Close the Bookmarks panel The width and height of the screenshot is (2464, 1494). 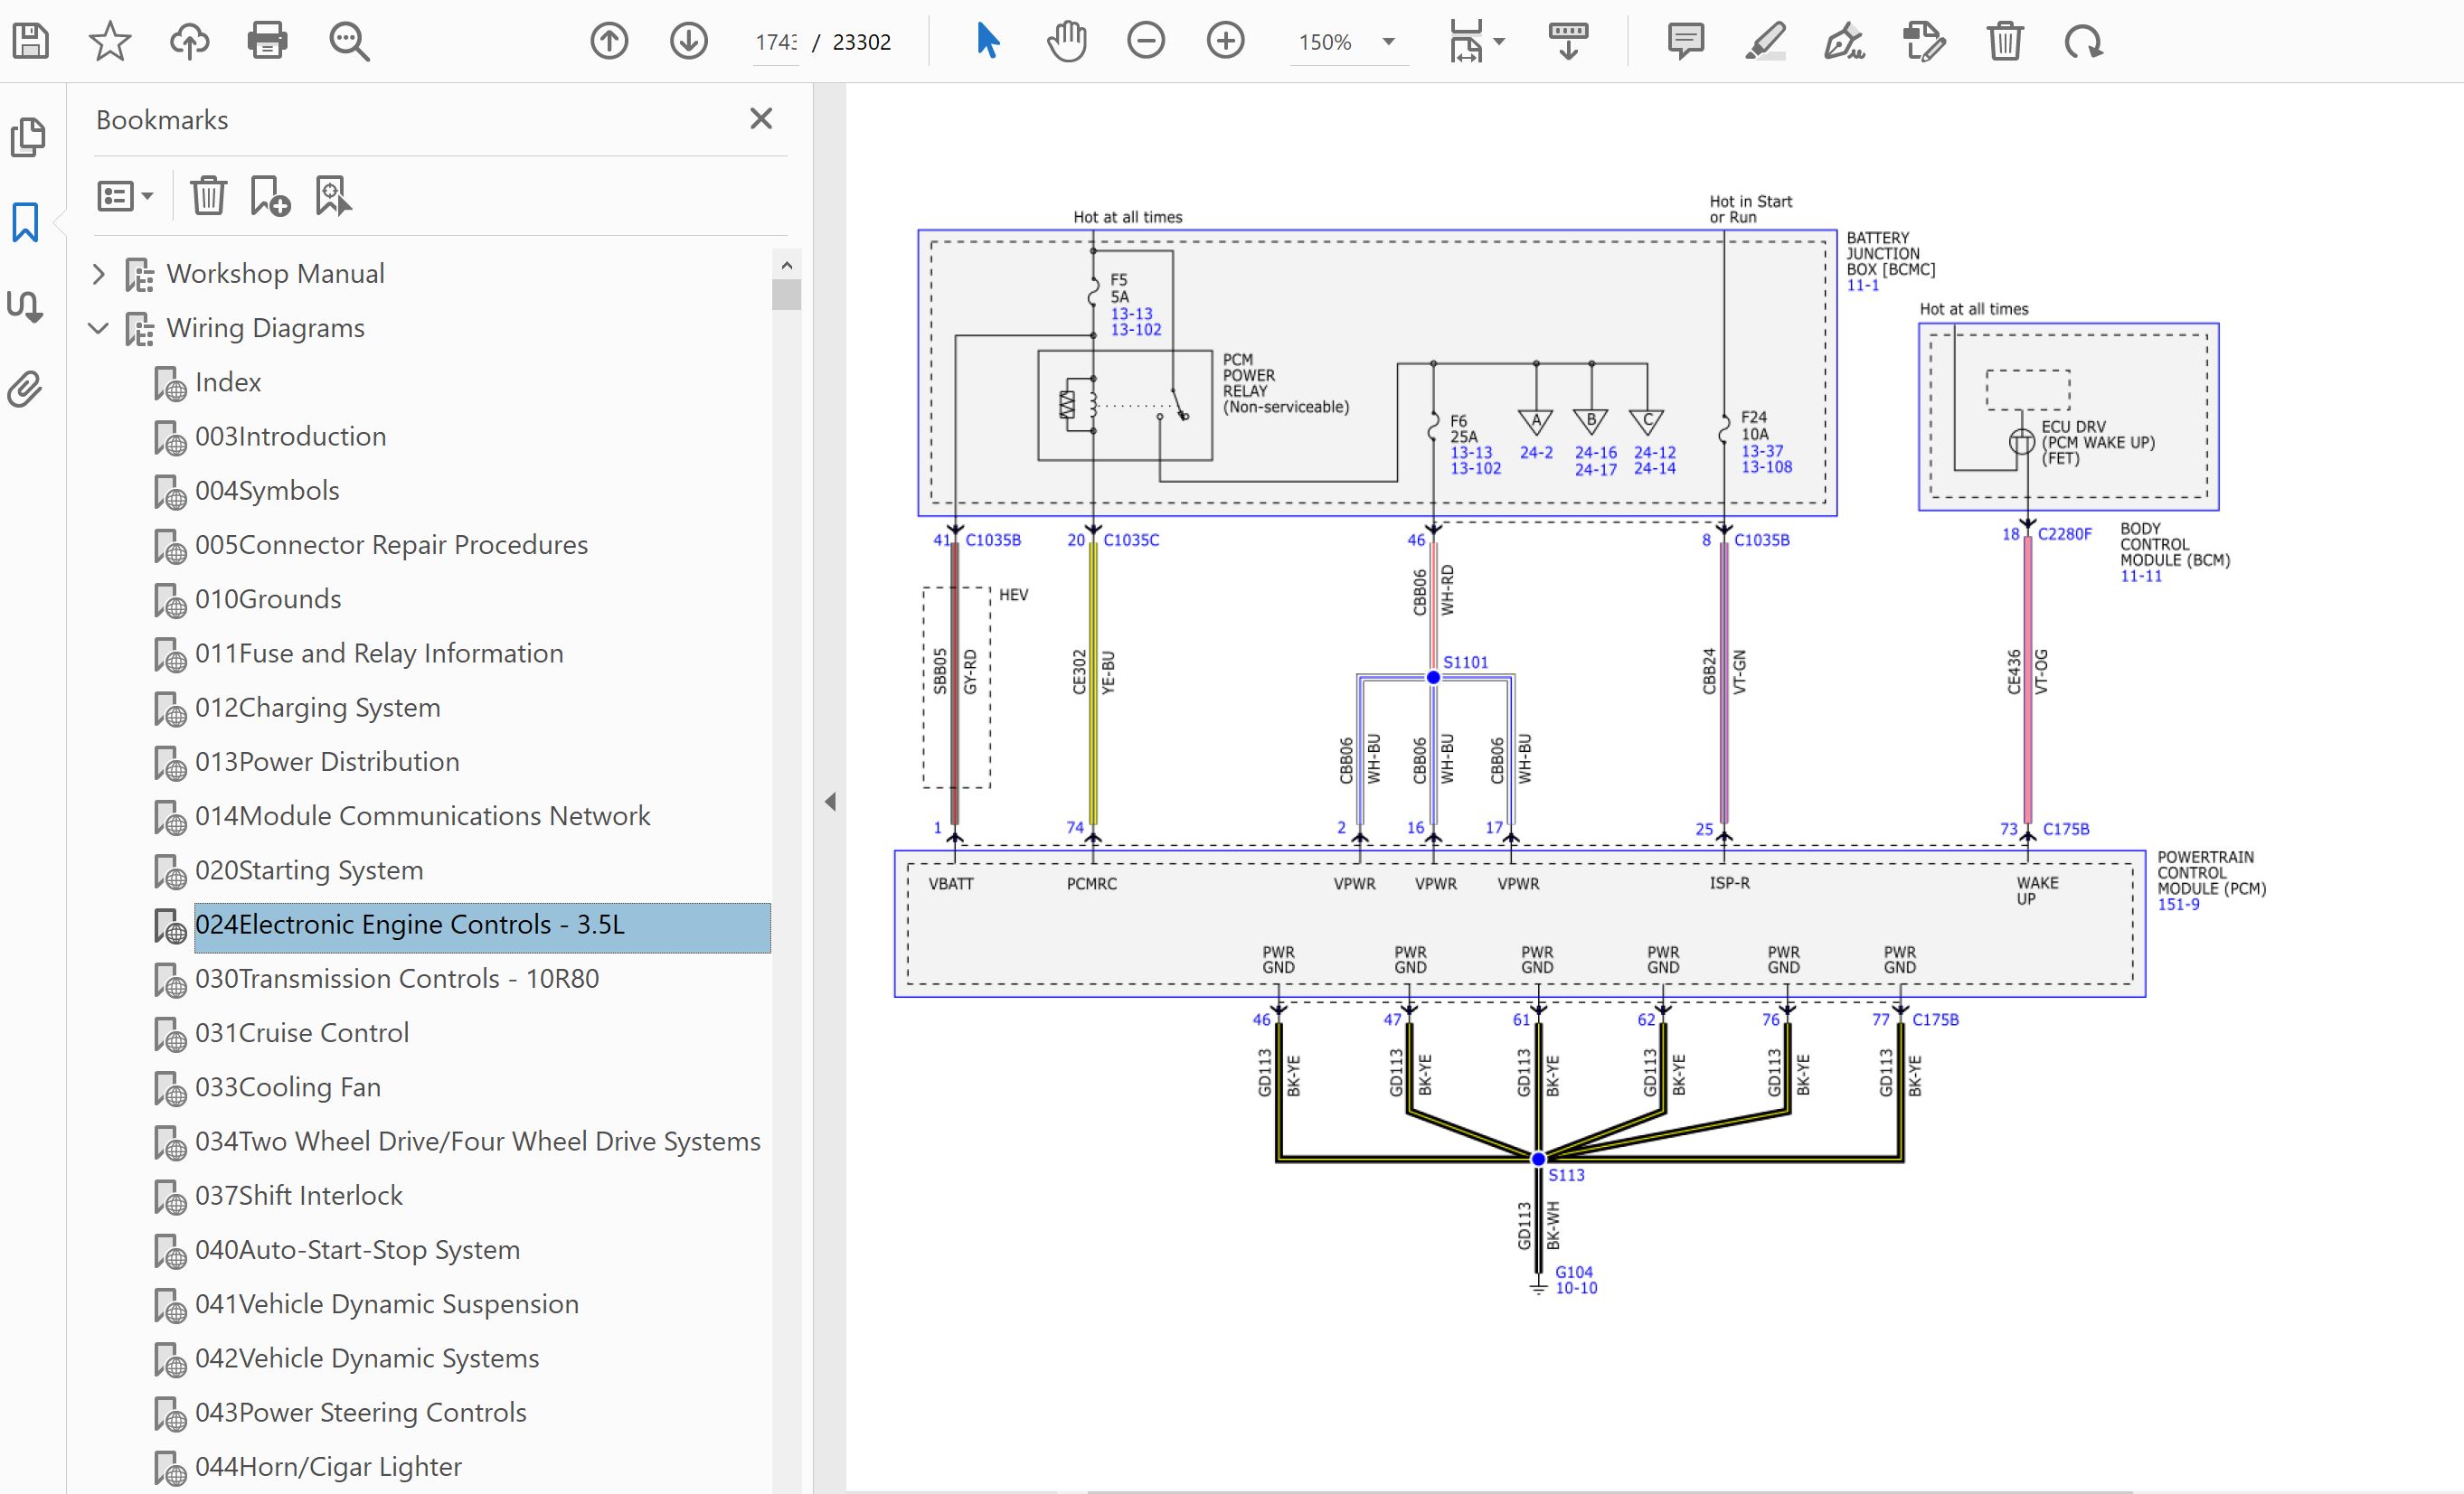pos(761,119)
